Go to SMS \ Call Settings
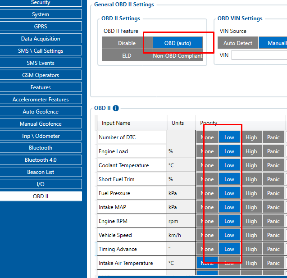287x278 pixels. 41,51
